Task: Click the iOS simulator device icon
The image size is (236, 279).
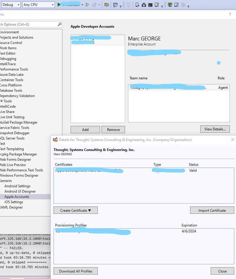Action: (x=176, y=5)
